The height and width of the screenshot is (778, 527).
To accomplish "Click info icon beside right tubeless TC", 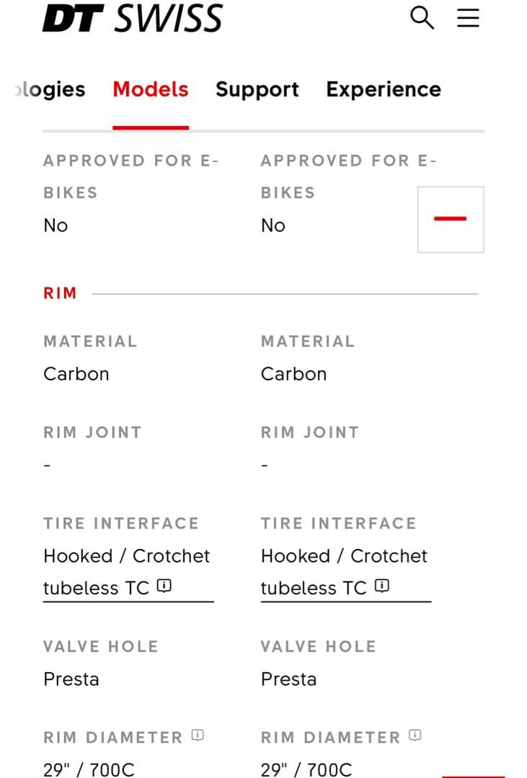I will tap(382, 586).
